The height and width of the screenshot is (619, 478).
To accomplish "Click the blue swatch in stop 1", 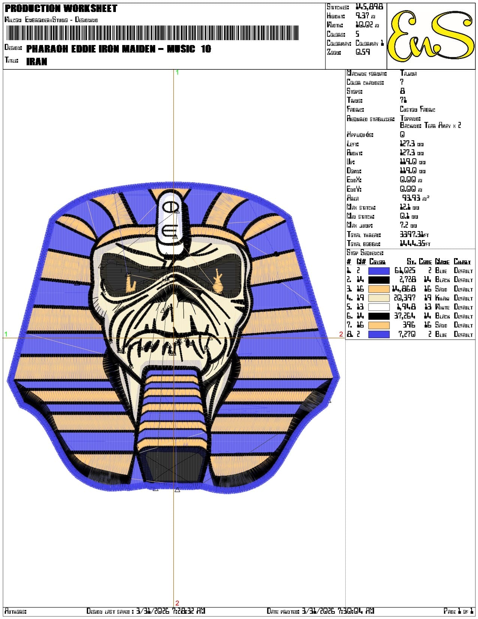I will 379,271.
